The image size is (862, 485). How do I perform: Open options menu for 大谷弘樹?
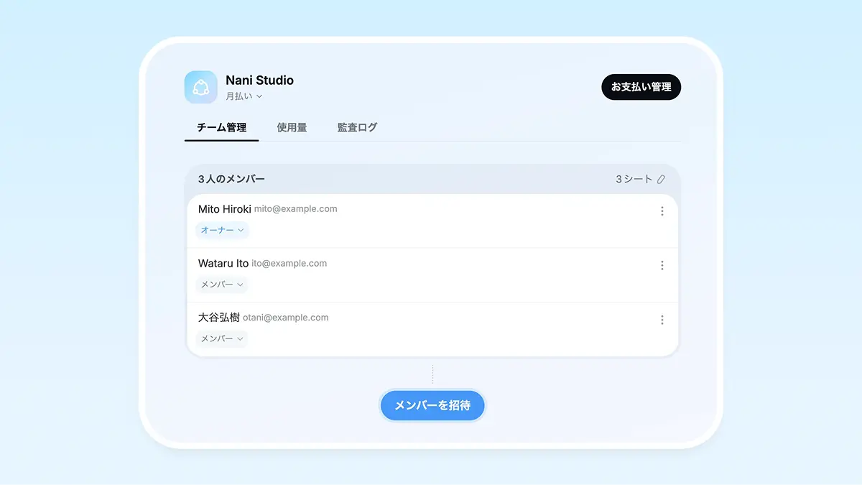pyautogui.click(x=662, y=320)
